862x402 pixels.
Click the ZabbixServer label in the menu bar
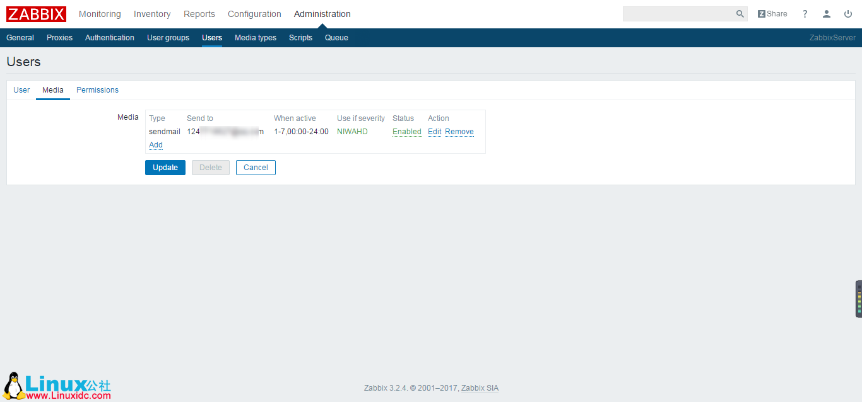coord(832,37)
